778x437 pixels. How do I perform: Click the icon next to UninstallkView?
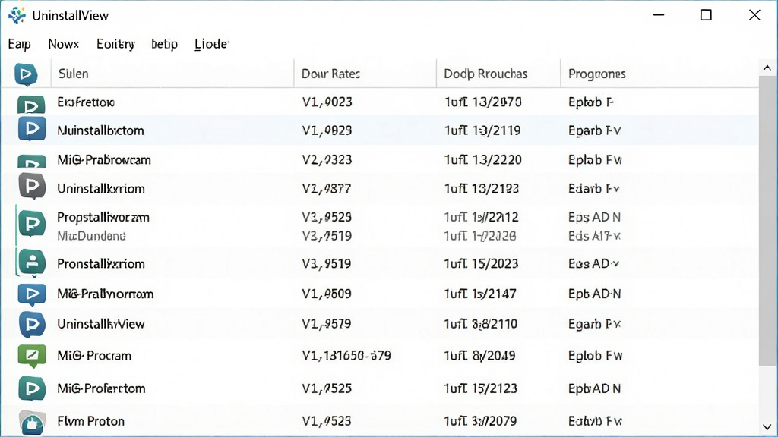(32, 325)
